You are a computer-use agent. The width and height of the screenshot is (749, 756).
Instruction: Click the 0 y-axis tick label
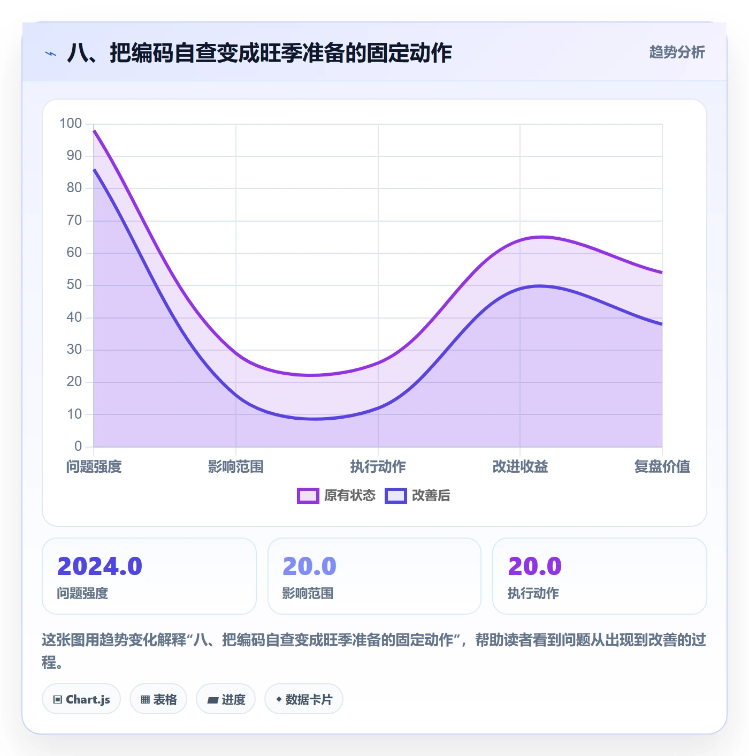click(78, 446)
